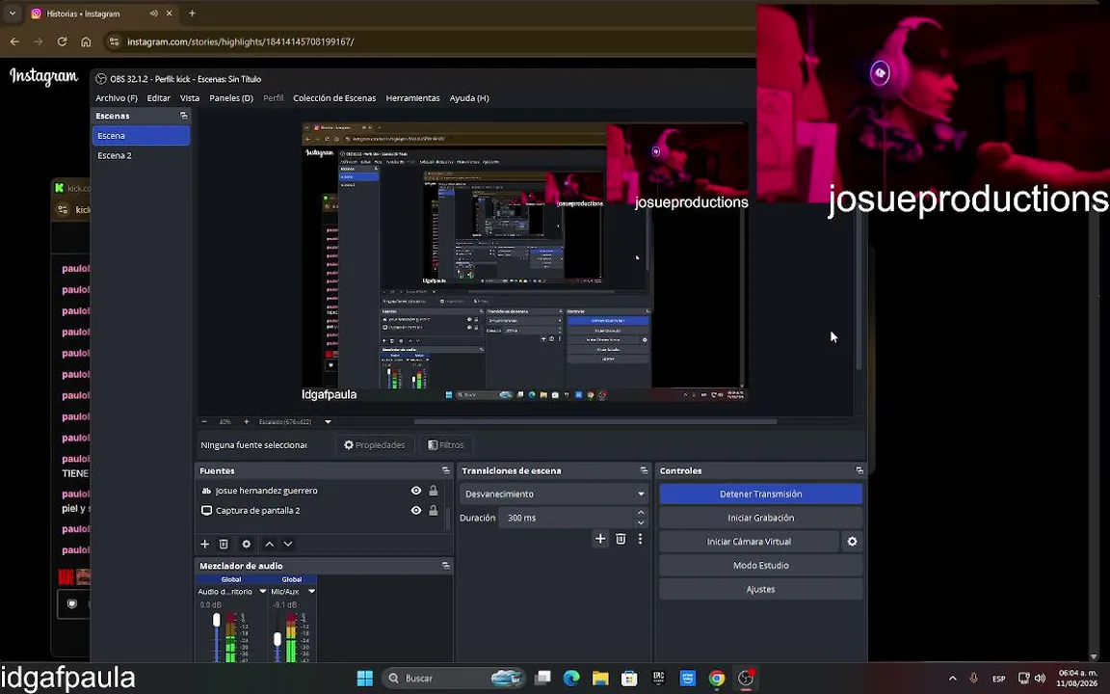Remove transition using the trash icon in Transiciones
The height and width of the screenshot is (694, 1110).
(621, 539)
